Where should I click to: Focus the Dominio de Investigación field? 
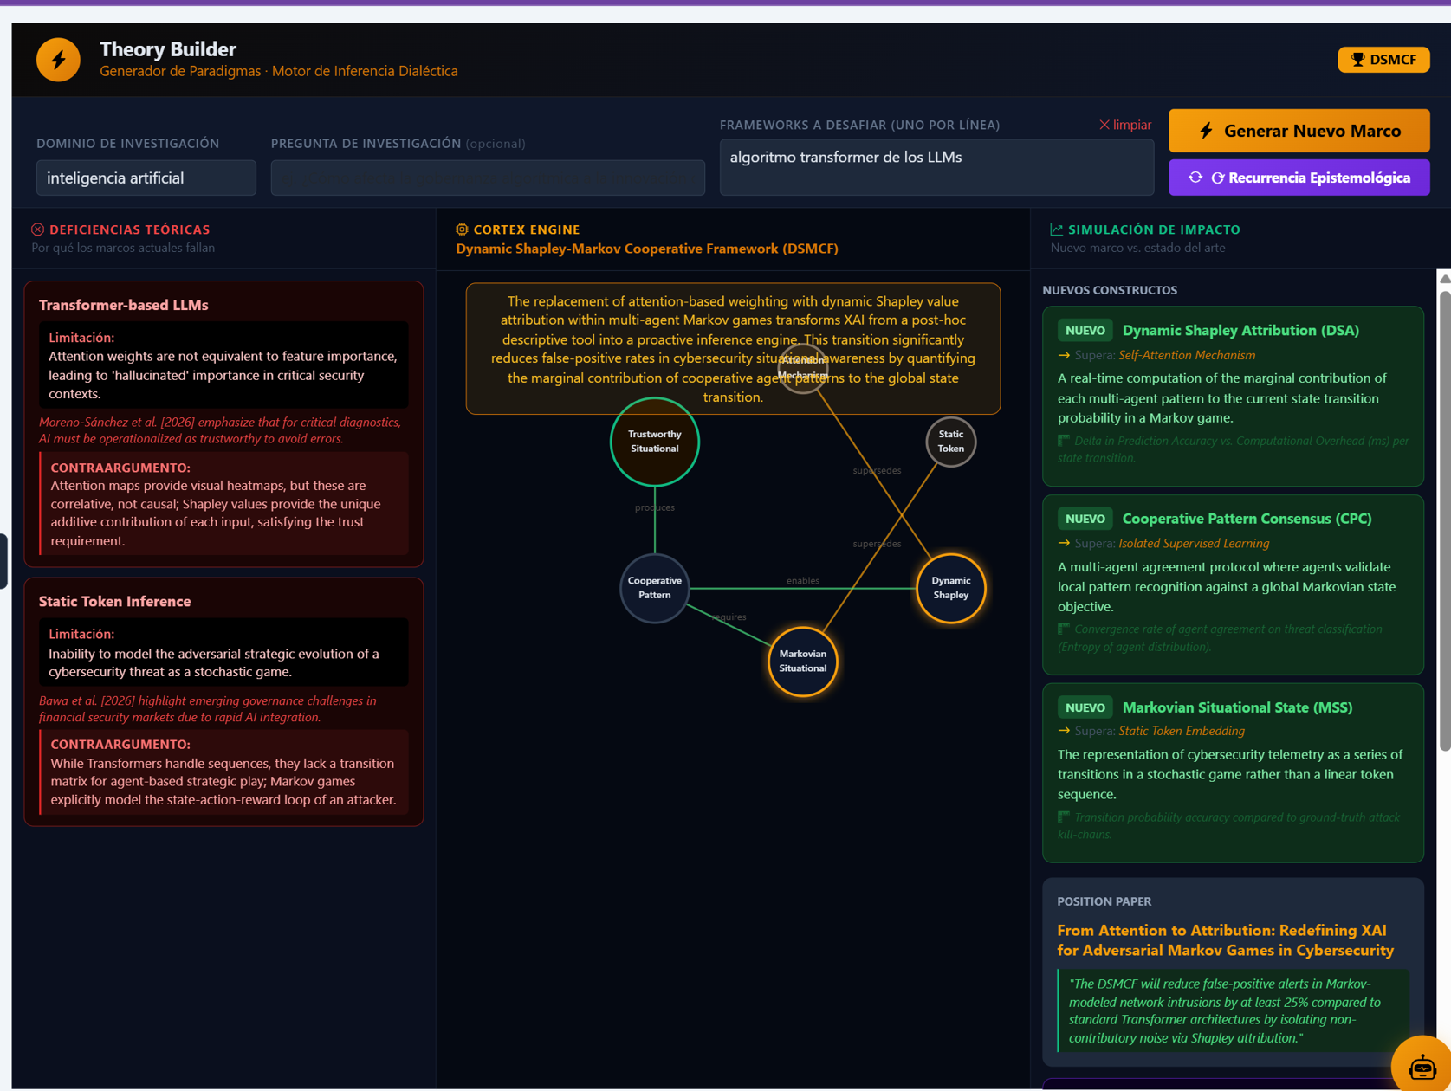coord(146,178)
